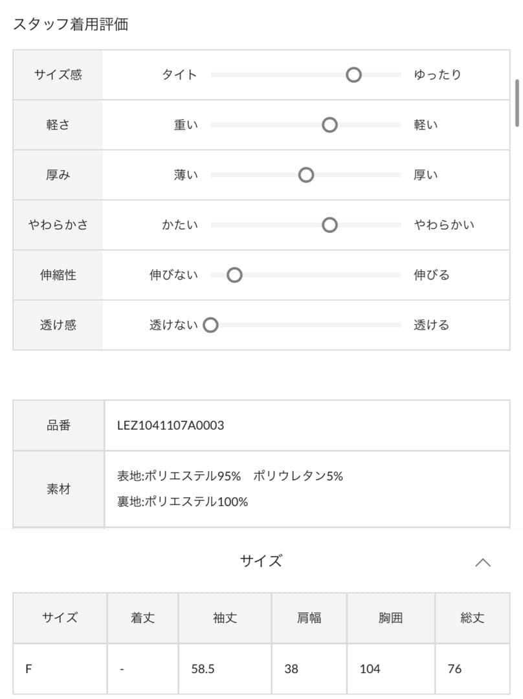Click the 袖丈 column header
523x699 pixels.
click(225, 618)
